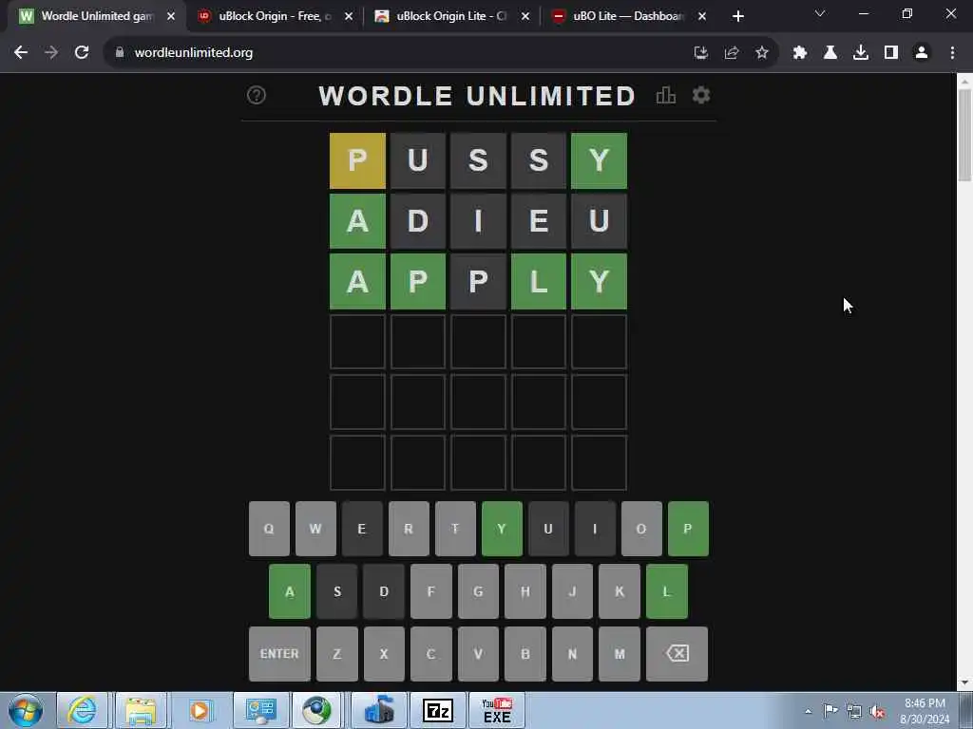Viewport: 973px width, 729px height.
Task: Click the H key on Wordle keyboard
Action: (x=525, y=591)
